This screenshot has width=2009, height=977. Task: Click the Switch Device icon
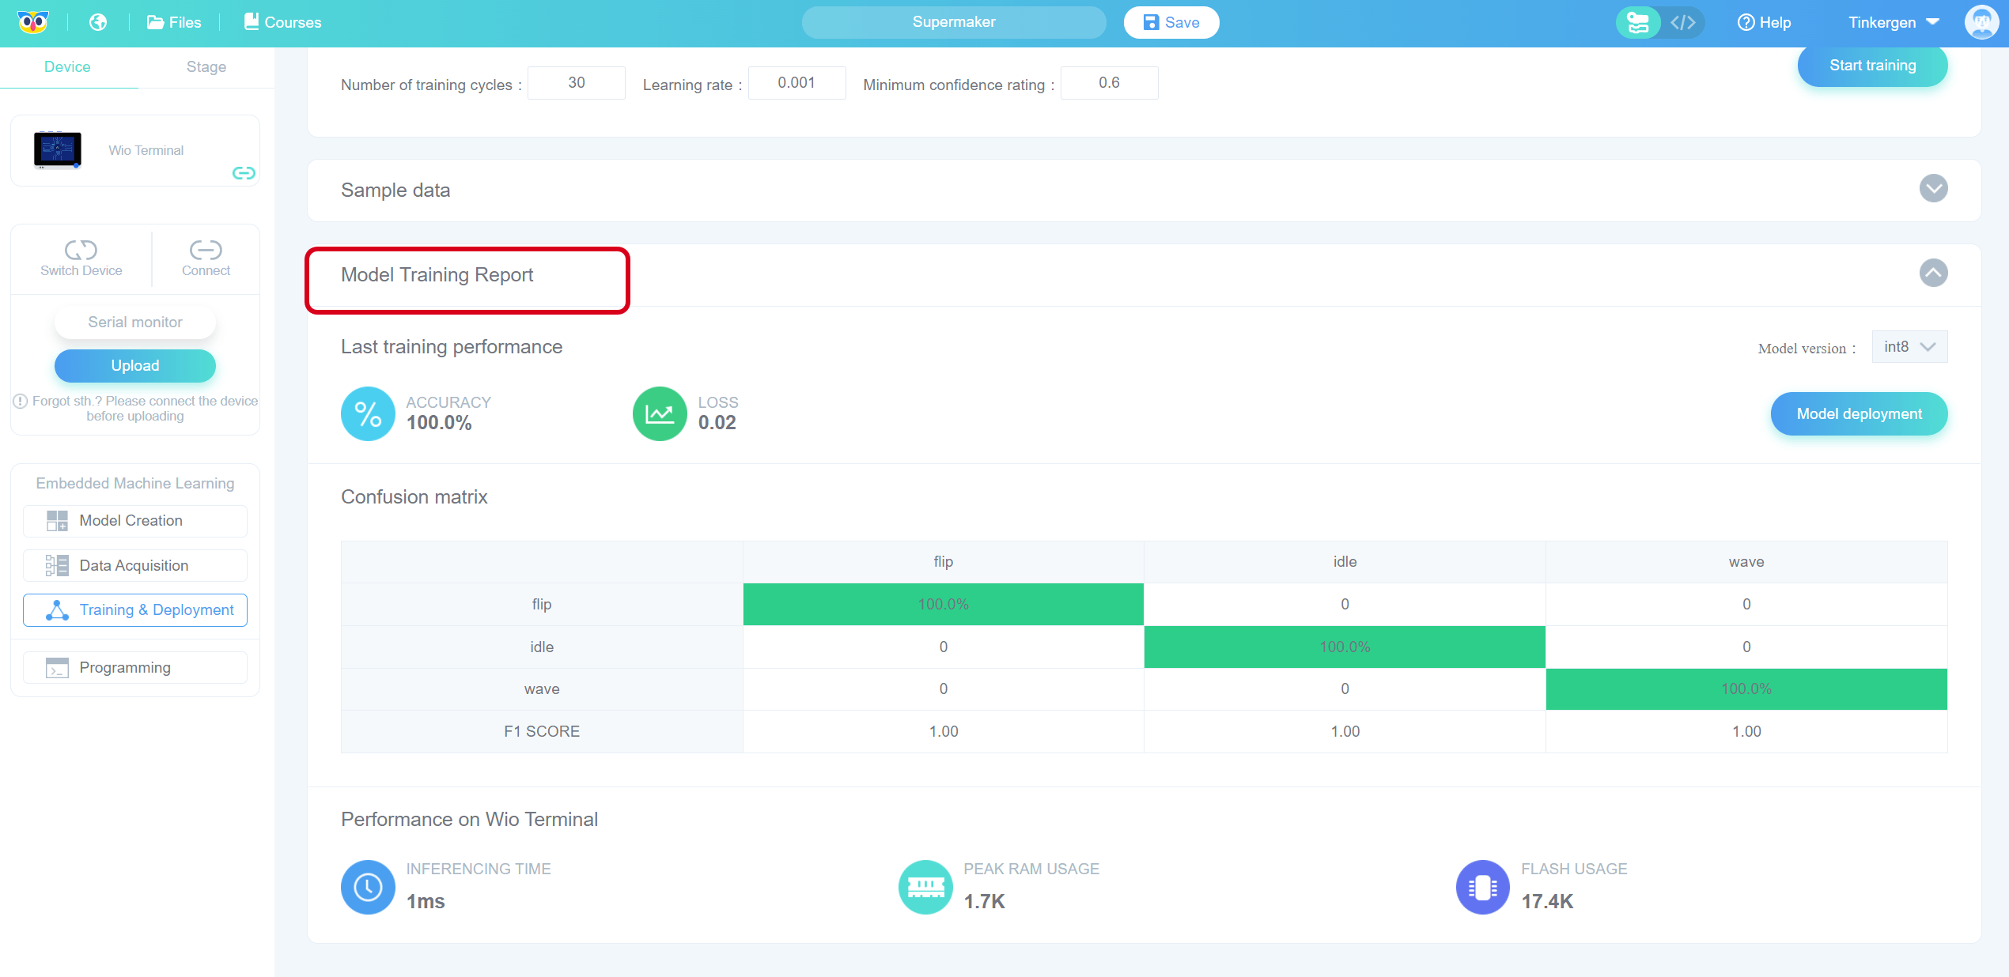tap(81, 250)
